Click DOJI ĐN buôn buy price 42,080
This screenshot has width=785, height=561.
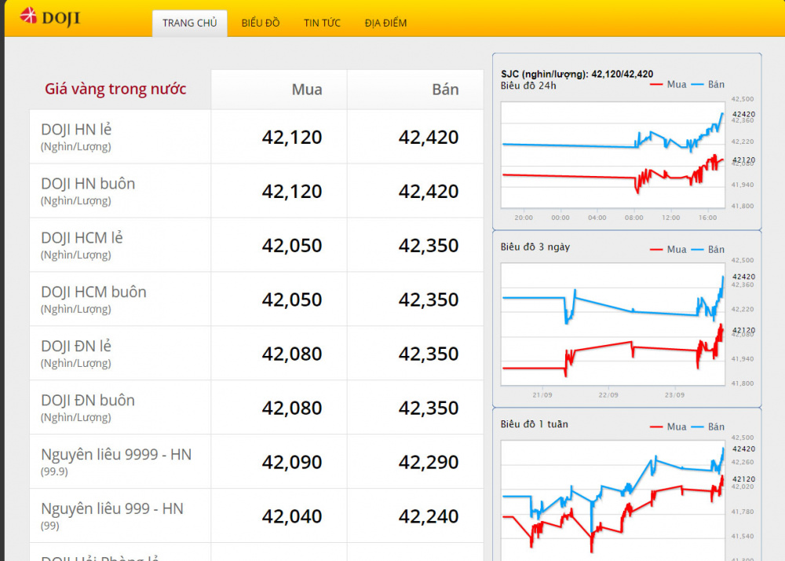292,408
